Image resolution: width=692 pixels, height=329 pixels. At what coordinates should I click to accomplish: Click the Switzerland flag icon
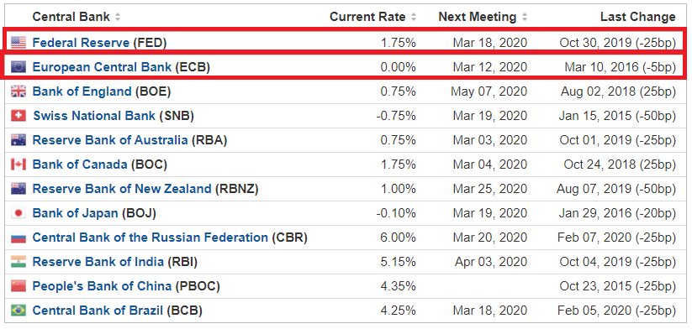coord(18,116)
